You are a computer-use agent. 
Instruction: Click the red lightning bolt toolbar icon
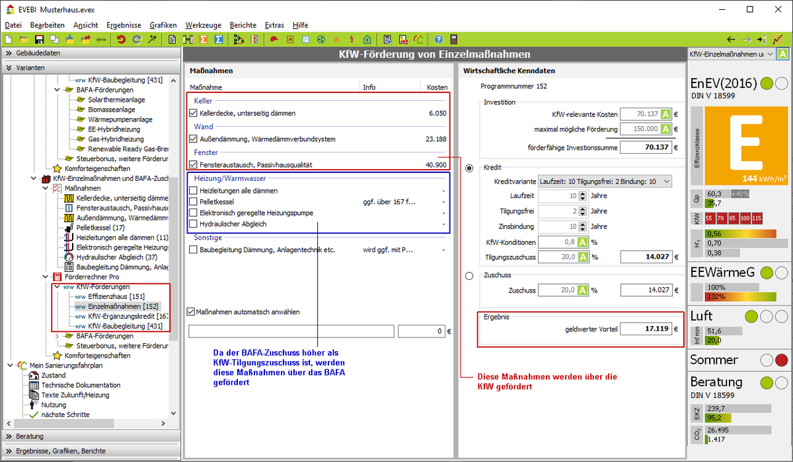352,40
